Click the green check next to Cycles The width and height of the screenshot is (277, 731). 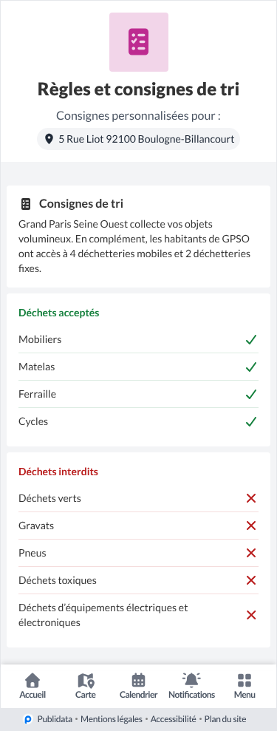pyautogui.click(x=251, y=422)
